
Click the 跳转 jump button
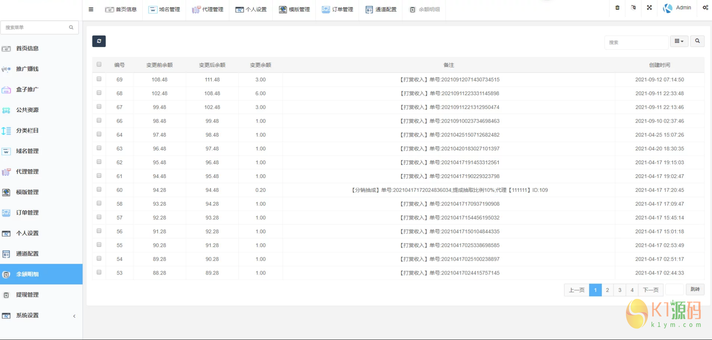695,290
